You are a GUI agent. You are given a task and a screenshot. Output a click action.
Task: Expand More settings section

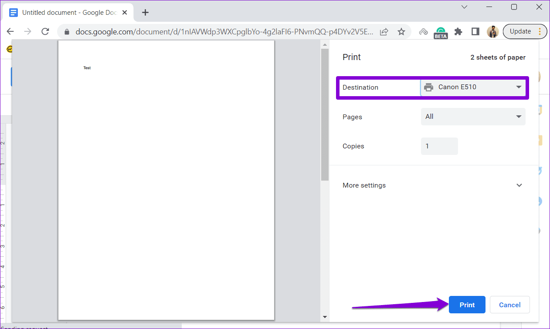click(434, 185)
